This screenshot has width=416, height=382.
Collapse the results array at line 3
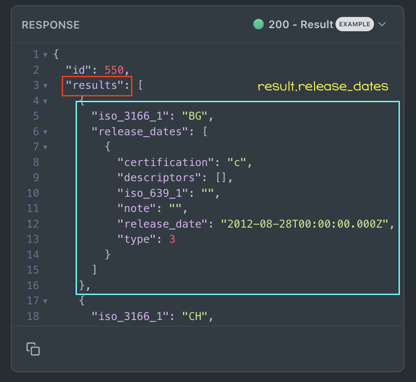click(45, 86)
